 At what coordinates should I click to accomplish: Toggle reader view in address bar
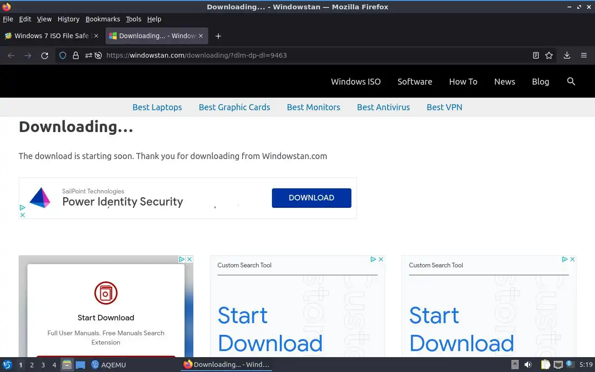coord(536,55)
